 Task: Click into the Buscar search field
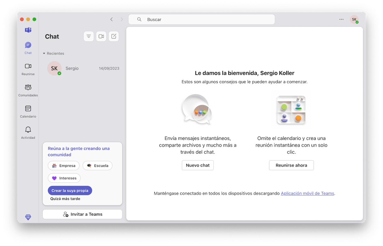(202, 20)
